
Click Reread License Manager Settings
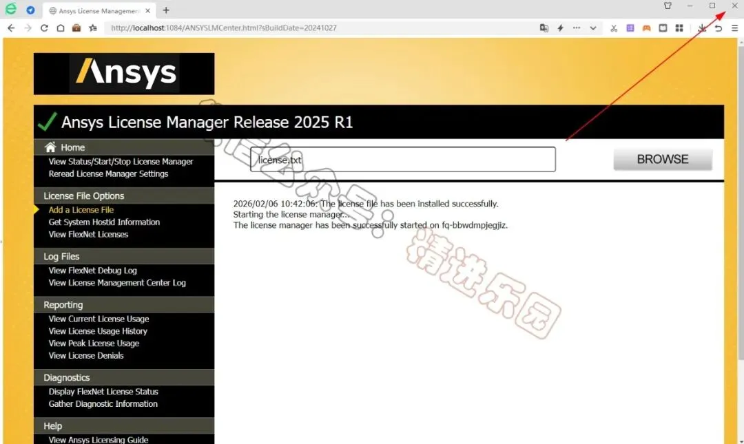point(108,173)
